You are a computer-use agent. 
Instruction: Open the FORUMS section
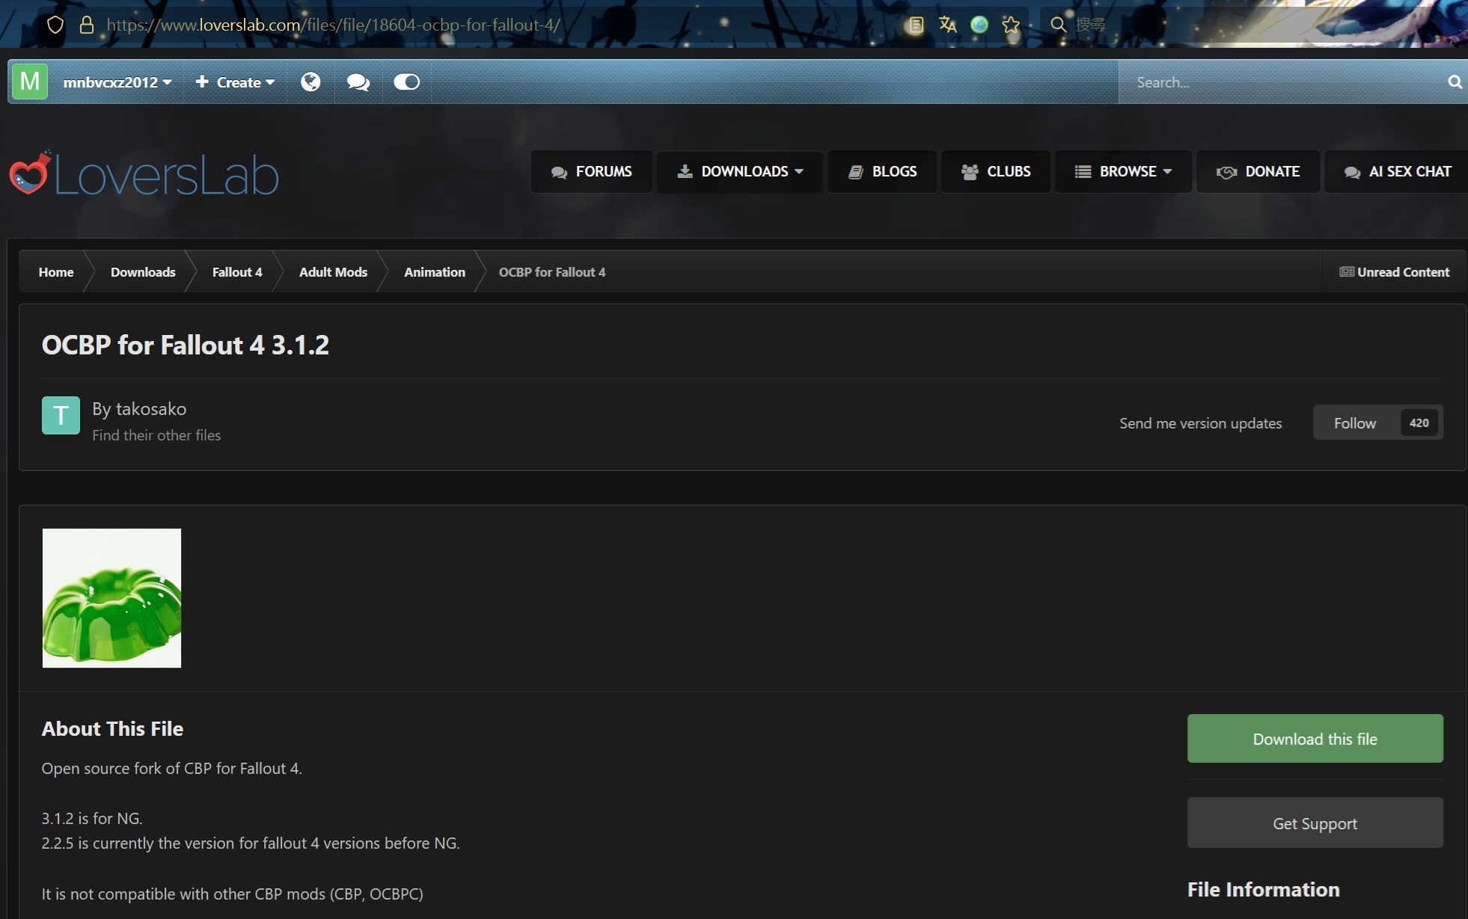coord(592,171)
